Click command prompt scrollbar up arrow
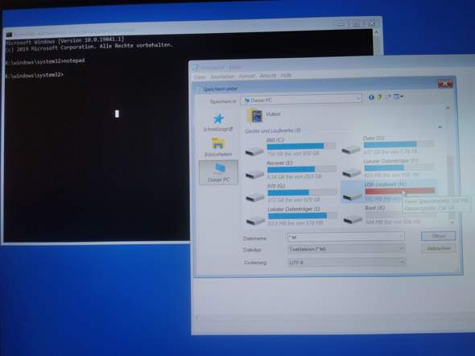Image resolution: width=475 pixels, height=356 pixels. [377, 32]
